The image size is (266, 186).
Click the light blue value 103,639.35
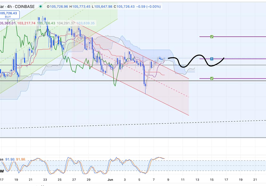pos(86,23)
